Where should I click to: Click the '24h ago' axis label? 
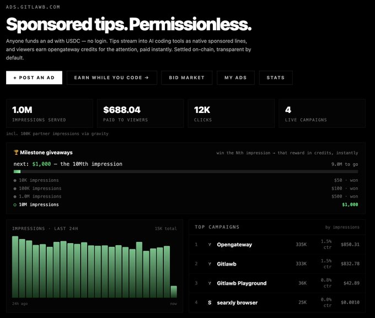tap(20, 304)
